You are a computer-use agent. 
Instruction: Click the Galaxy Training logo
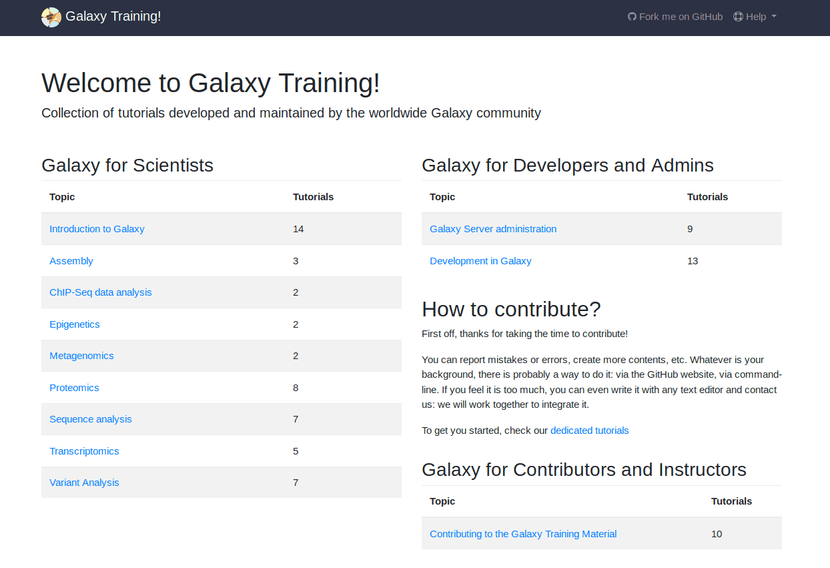point(51,16)
